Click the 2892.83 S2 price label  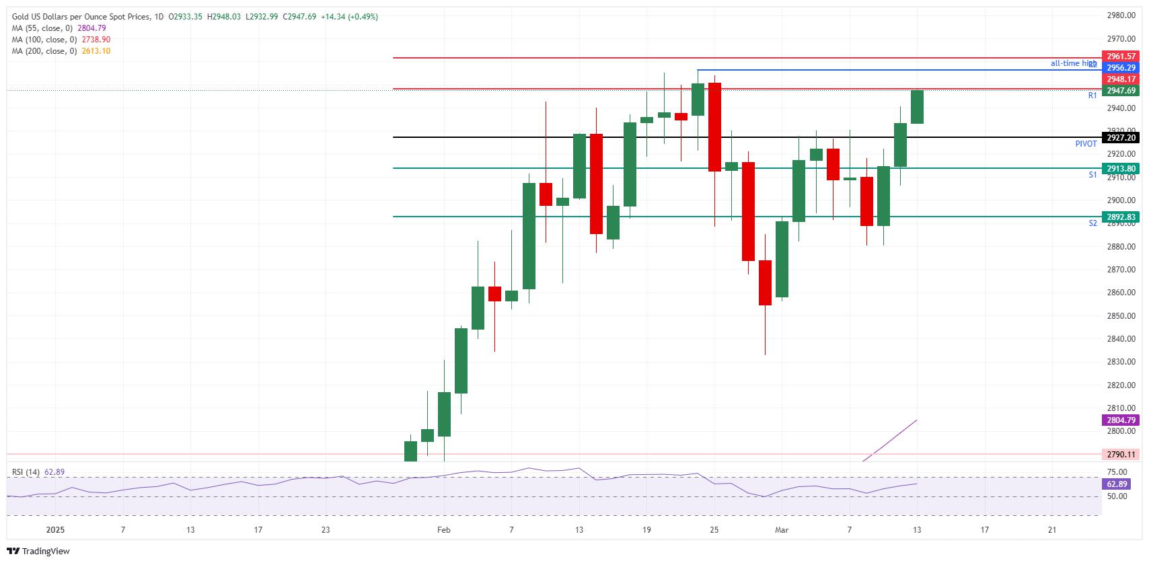click(1120, 217)
